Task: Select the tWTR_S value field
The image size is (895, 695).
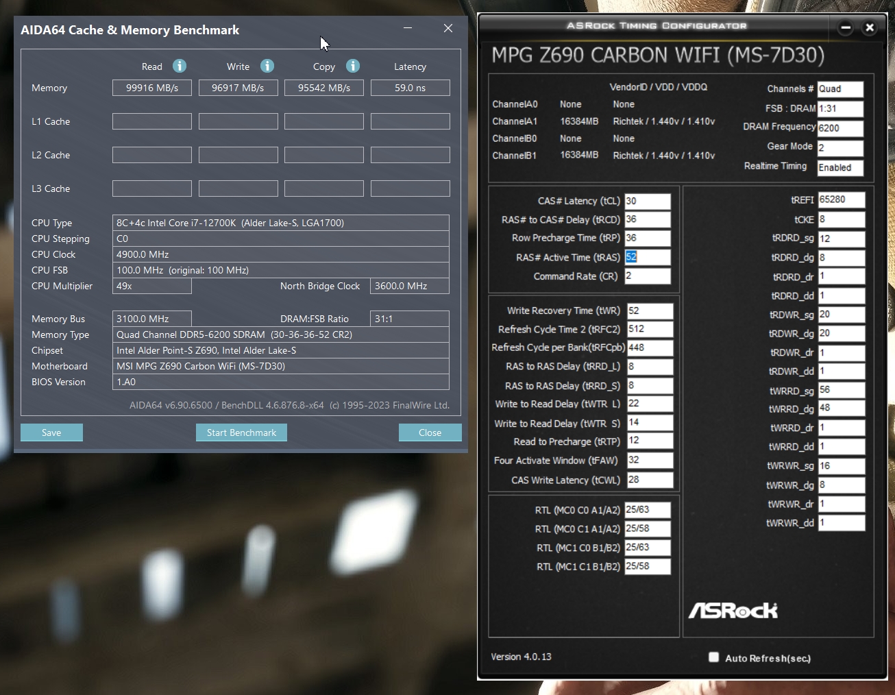Action: pyautogui.click(x=650, y=423)
